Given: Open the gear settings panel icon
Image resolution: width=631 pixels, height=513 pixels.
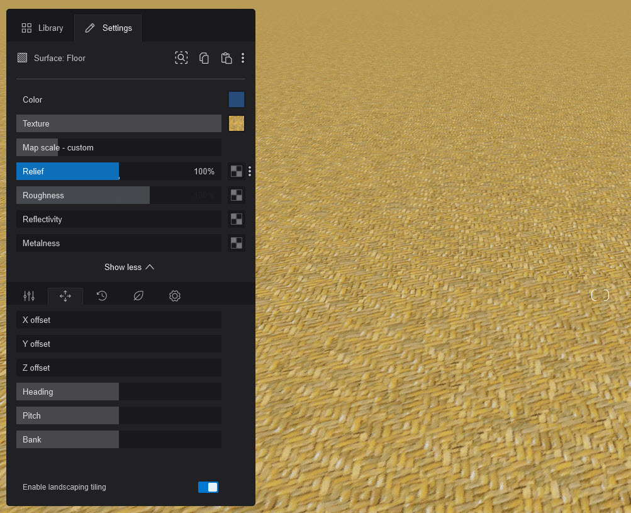Looking at the screenshot, I should coord(175,295).
